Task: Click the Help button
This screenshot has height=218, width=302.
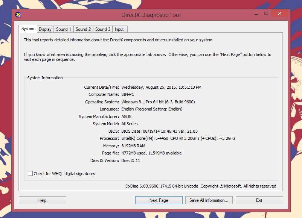Action: [x=43, y=200]
